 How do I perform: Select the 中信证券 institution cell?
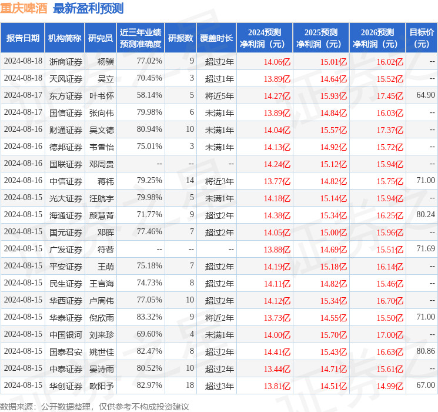tap(66, 181)
